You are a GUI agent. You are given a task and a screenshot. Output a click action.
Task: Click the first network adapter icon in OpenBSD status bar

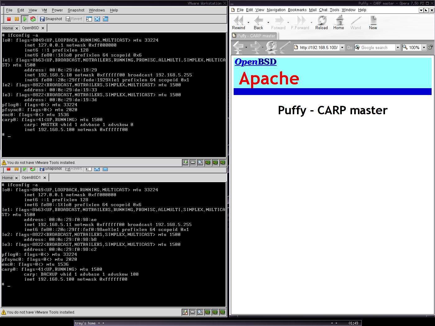208,162
